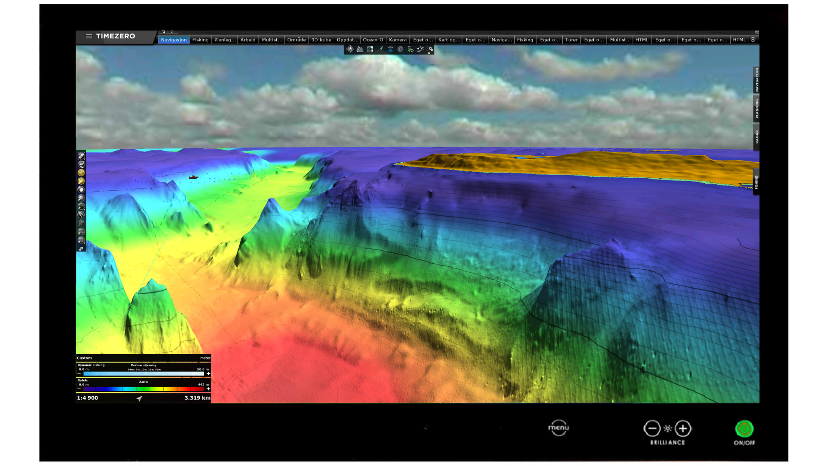Switch to the Kamera tab
The width and height of the screenshot is (829, 466).
398,40
